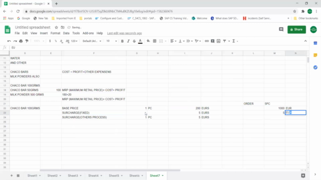Create a filter

coord(224,41)
